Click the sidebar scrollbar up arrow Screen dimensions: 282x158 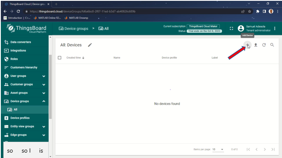tap(50, 37)
